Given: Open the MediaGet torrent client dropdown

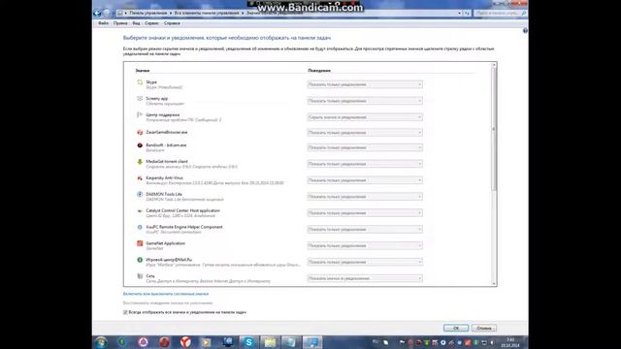Looking at the screenshot, I should [365, 164].
